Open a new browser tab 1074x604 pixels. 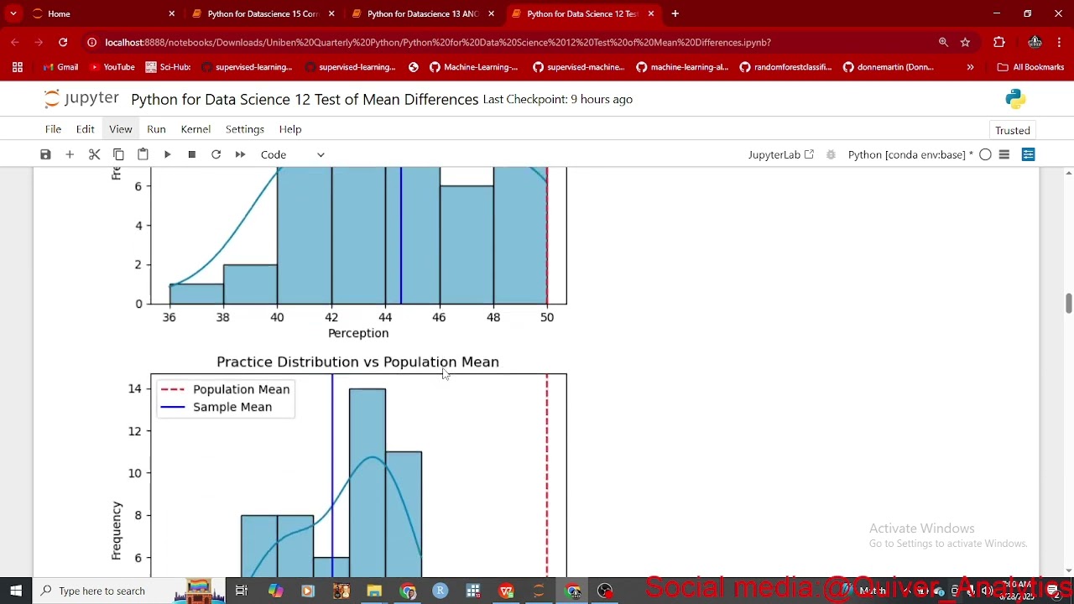click(675, 13)
